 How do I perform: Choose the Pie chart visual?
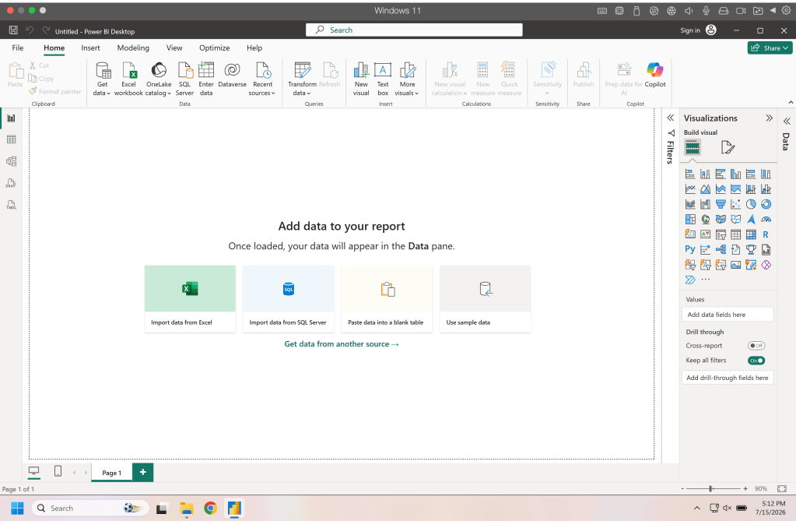pos(751,204)
